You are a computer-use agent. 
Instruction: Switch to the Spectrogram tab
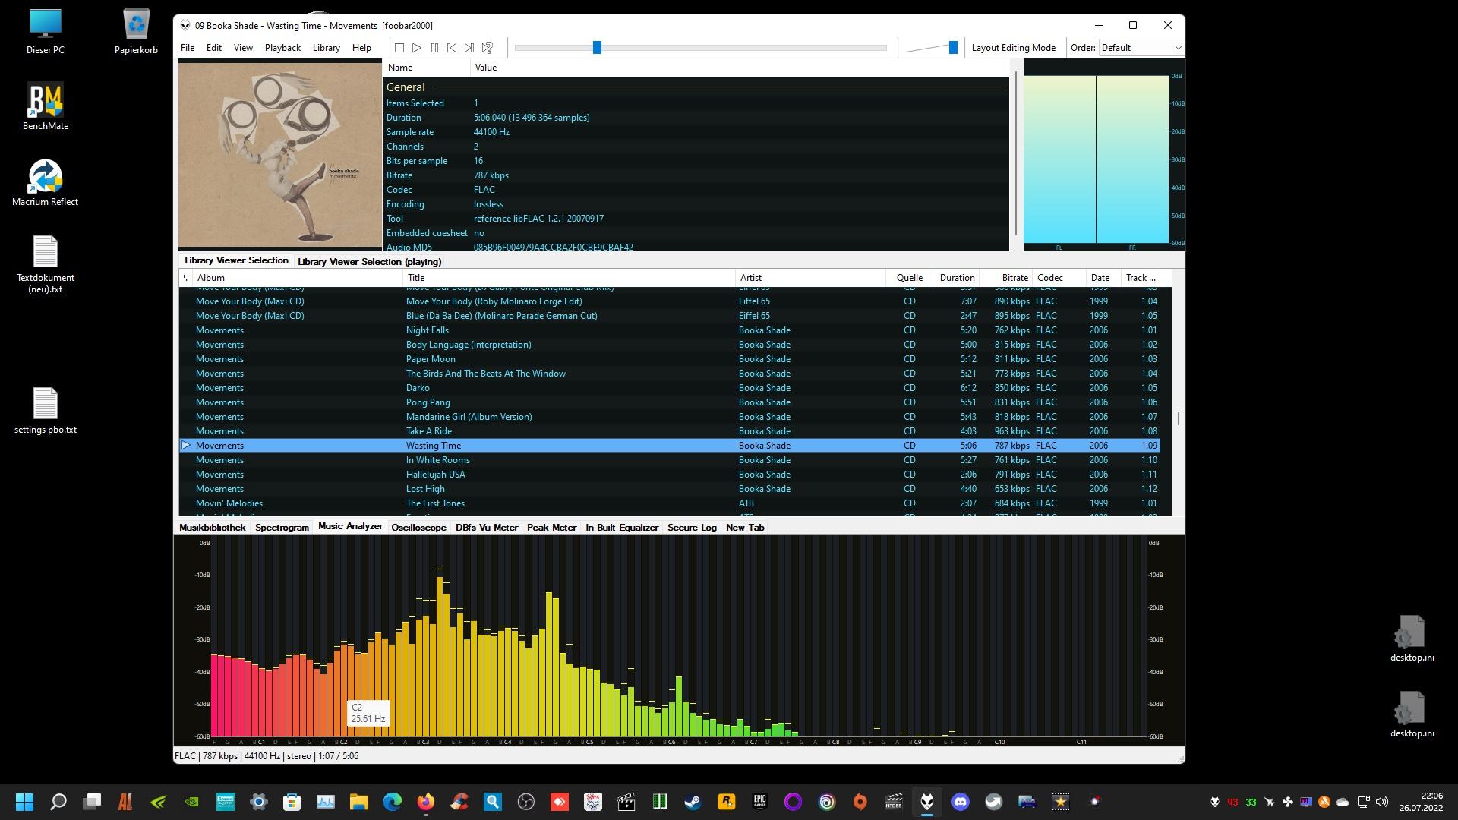282,528
